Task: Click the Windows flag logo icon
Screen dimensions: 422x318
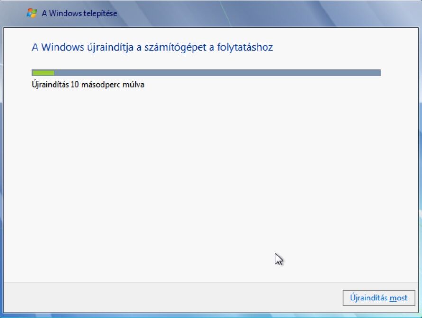Action: 31,13
